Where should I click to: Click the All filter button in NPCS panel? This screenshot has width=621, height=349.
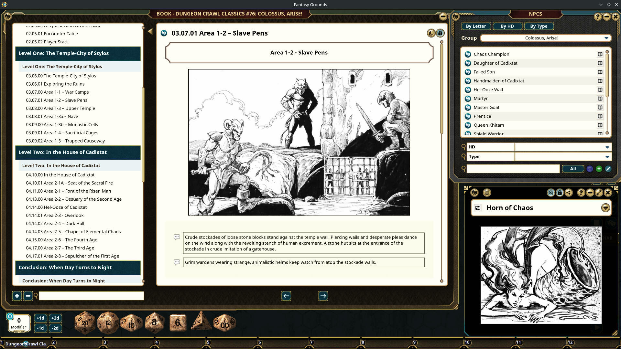point(572,168)
